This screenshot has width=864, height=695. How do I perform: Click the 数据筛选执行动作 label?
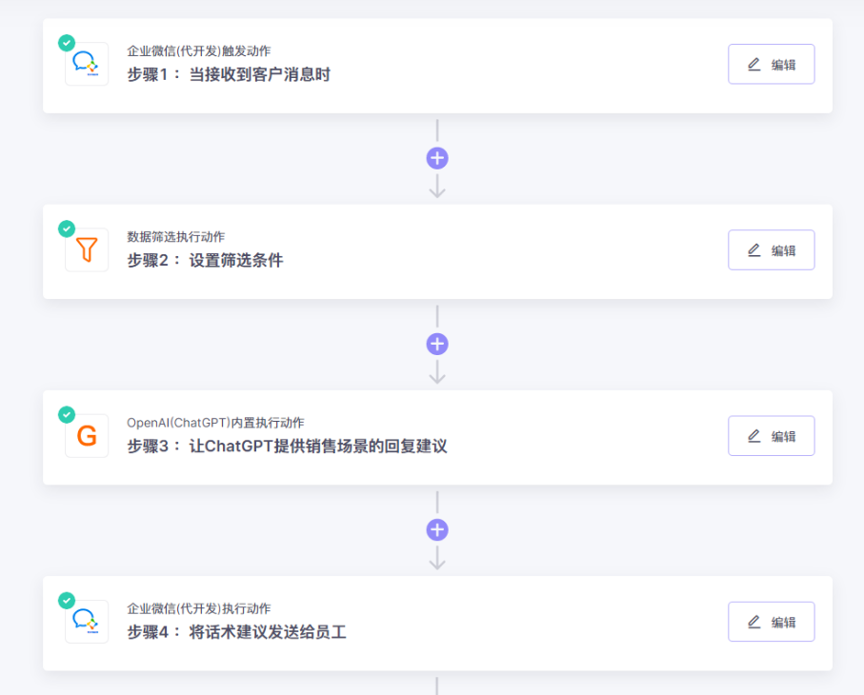point(176,236)
